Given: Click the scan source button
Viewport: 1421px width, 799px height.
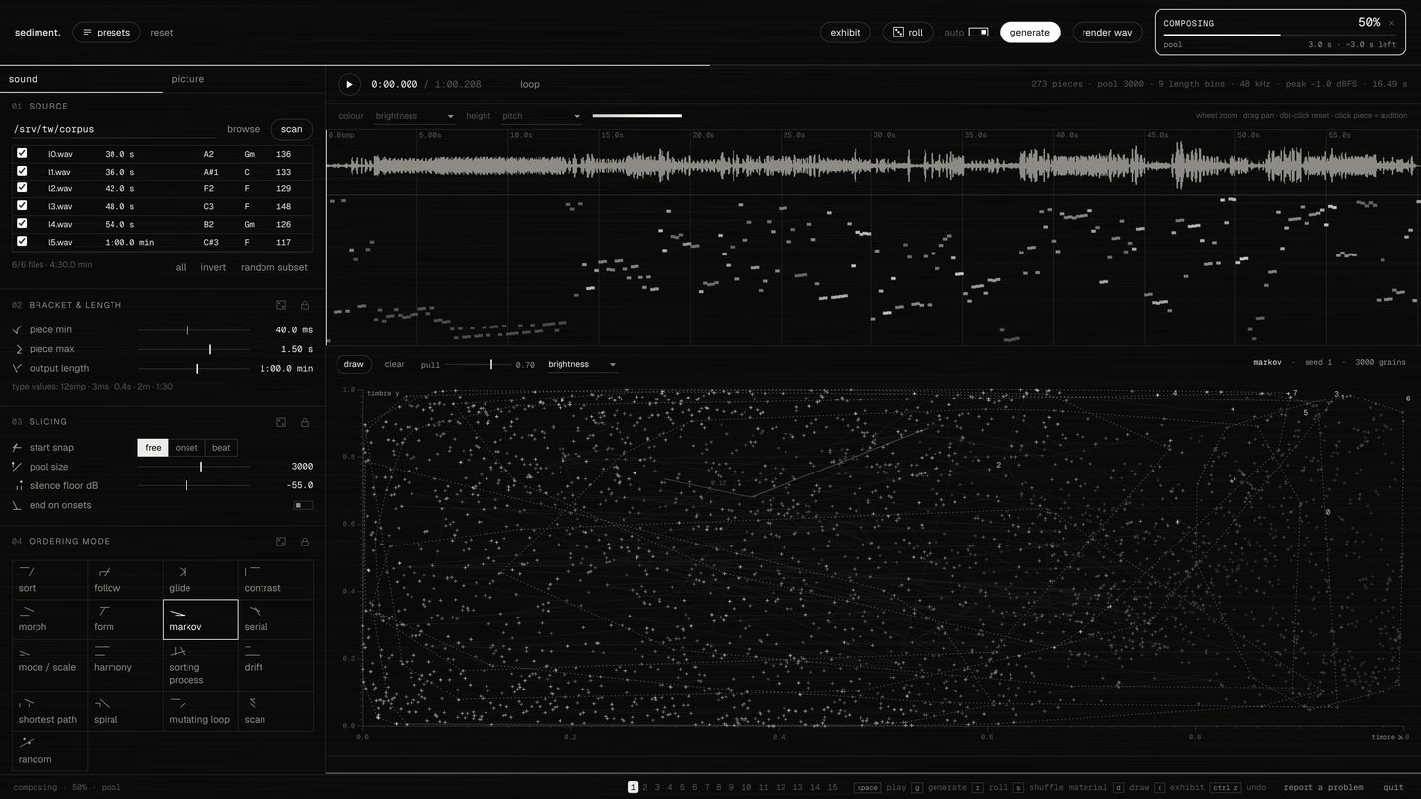Looking at the screenshot, I should 291,129.
